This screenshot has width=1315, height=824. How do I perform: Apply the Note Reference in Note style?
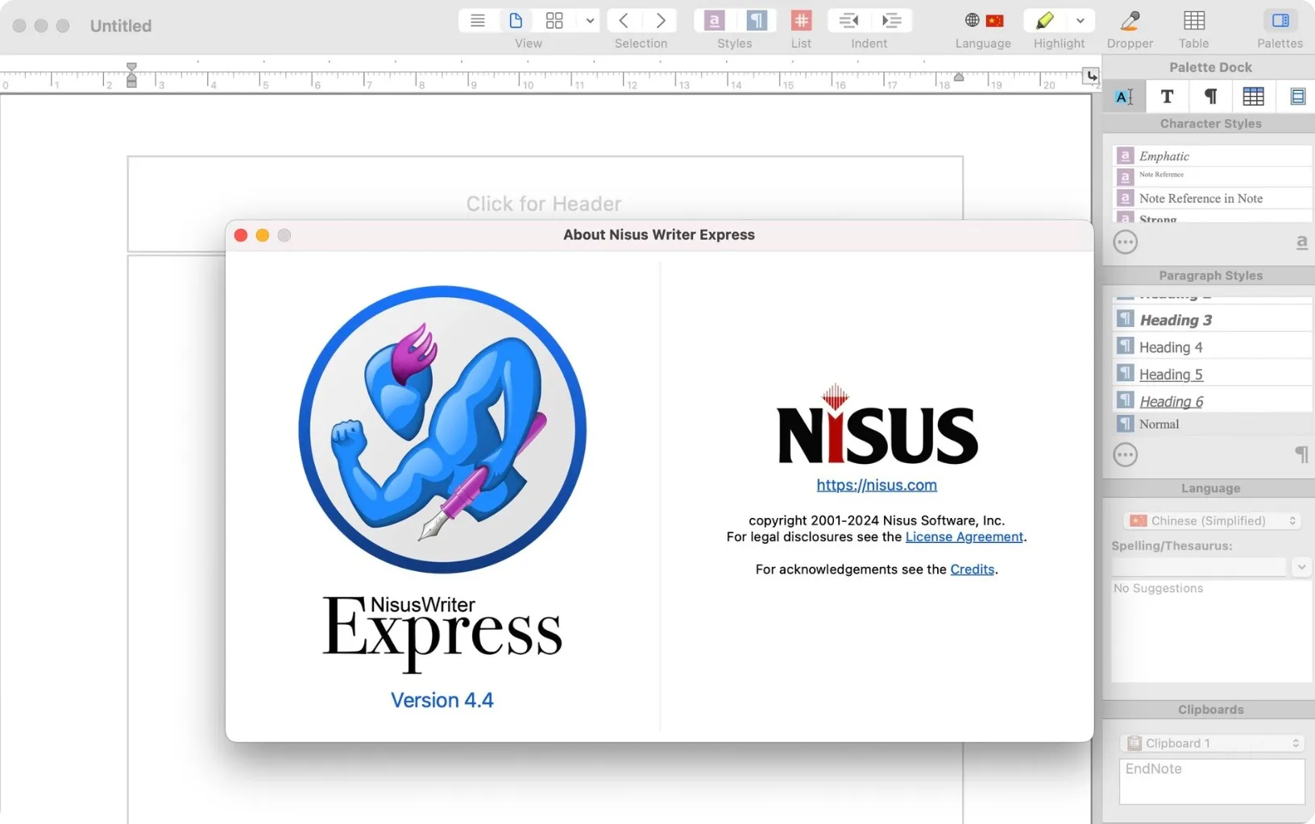(x=1212, y=198)
